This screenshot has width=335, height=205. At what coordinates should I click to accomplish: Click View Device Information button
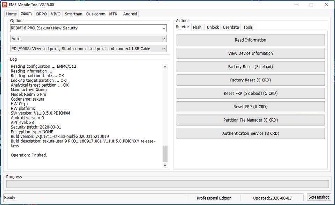tap(251, 53)
